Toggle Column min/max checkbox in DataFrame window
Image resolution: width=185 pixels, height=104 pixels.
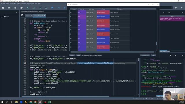point(93,55)
